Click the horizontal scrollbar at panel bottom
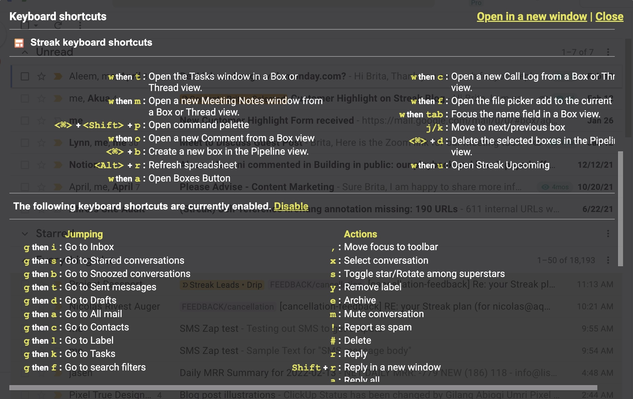633x399 pixels. click(303, 387)
